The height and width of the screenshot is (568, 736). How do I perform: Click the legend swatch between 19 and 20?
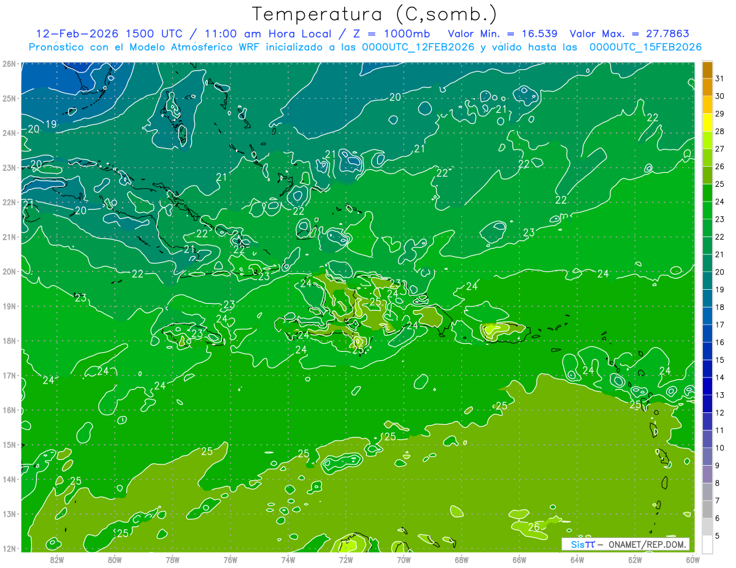(x=707, y=281)
